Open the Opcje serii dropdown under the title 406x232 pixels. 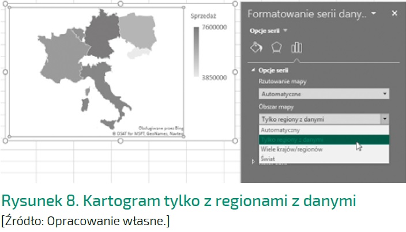[x=268, y=31]
